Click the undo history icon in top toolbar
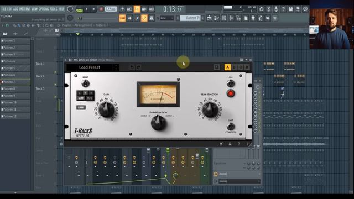The image size is (354, 199). (262, 9)
